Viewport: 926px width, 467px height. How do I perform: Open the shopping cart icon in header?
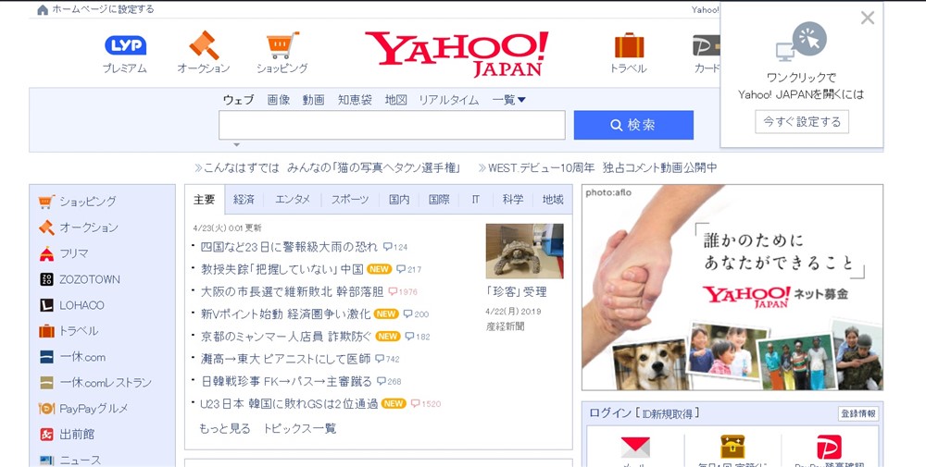coord(282,44)
